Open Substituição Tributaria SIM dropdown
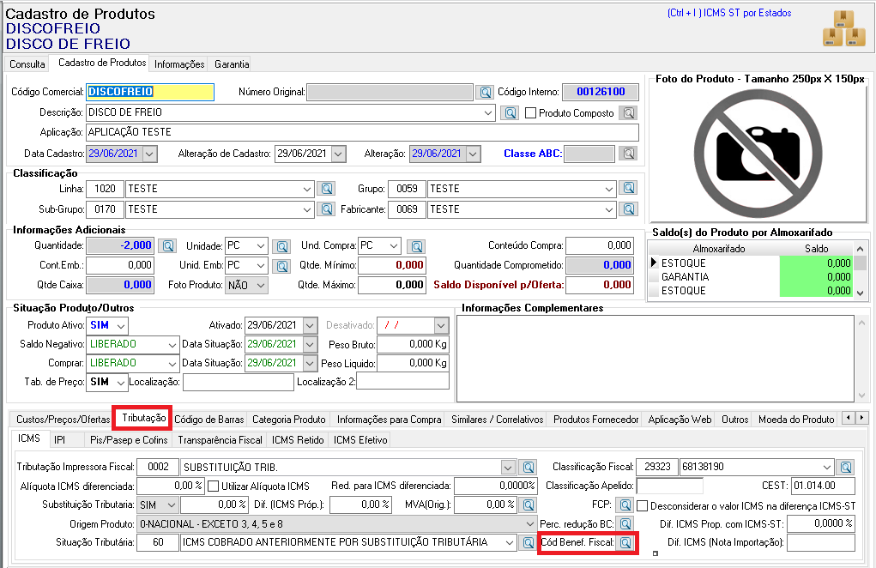The width and height of the screenshot is (876, 568). pos(172,505)
